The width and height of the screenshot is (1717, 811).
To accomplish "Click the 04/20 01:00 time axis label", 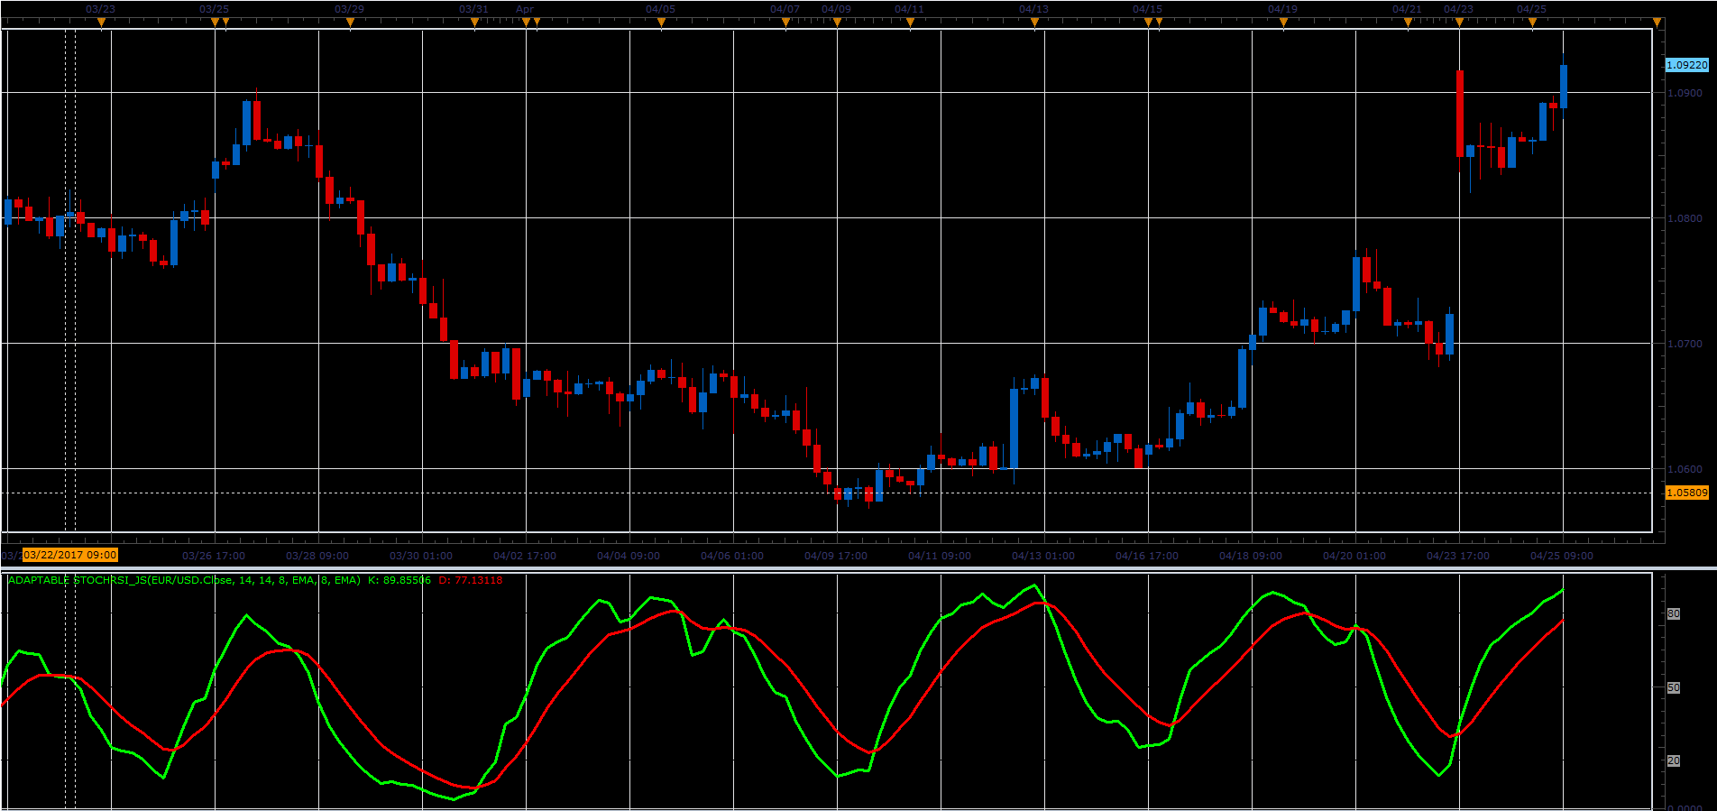I will click(x=1354, y=556).
